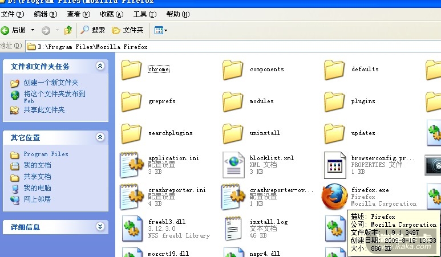Select the greprefs folder icon

(131, 101)
